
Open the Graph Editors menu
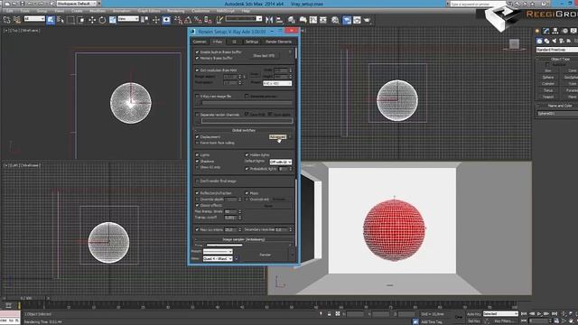coord(148,11)
